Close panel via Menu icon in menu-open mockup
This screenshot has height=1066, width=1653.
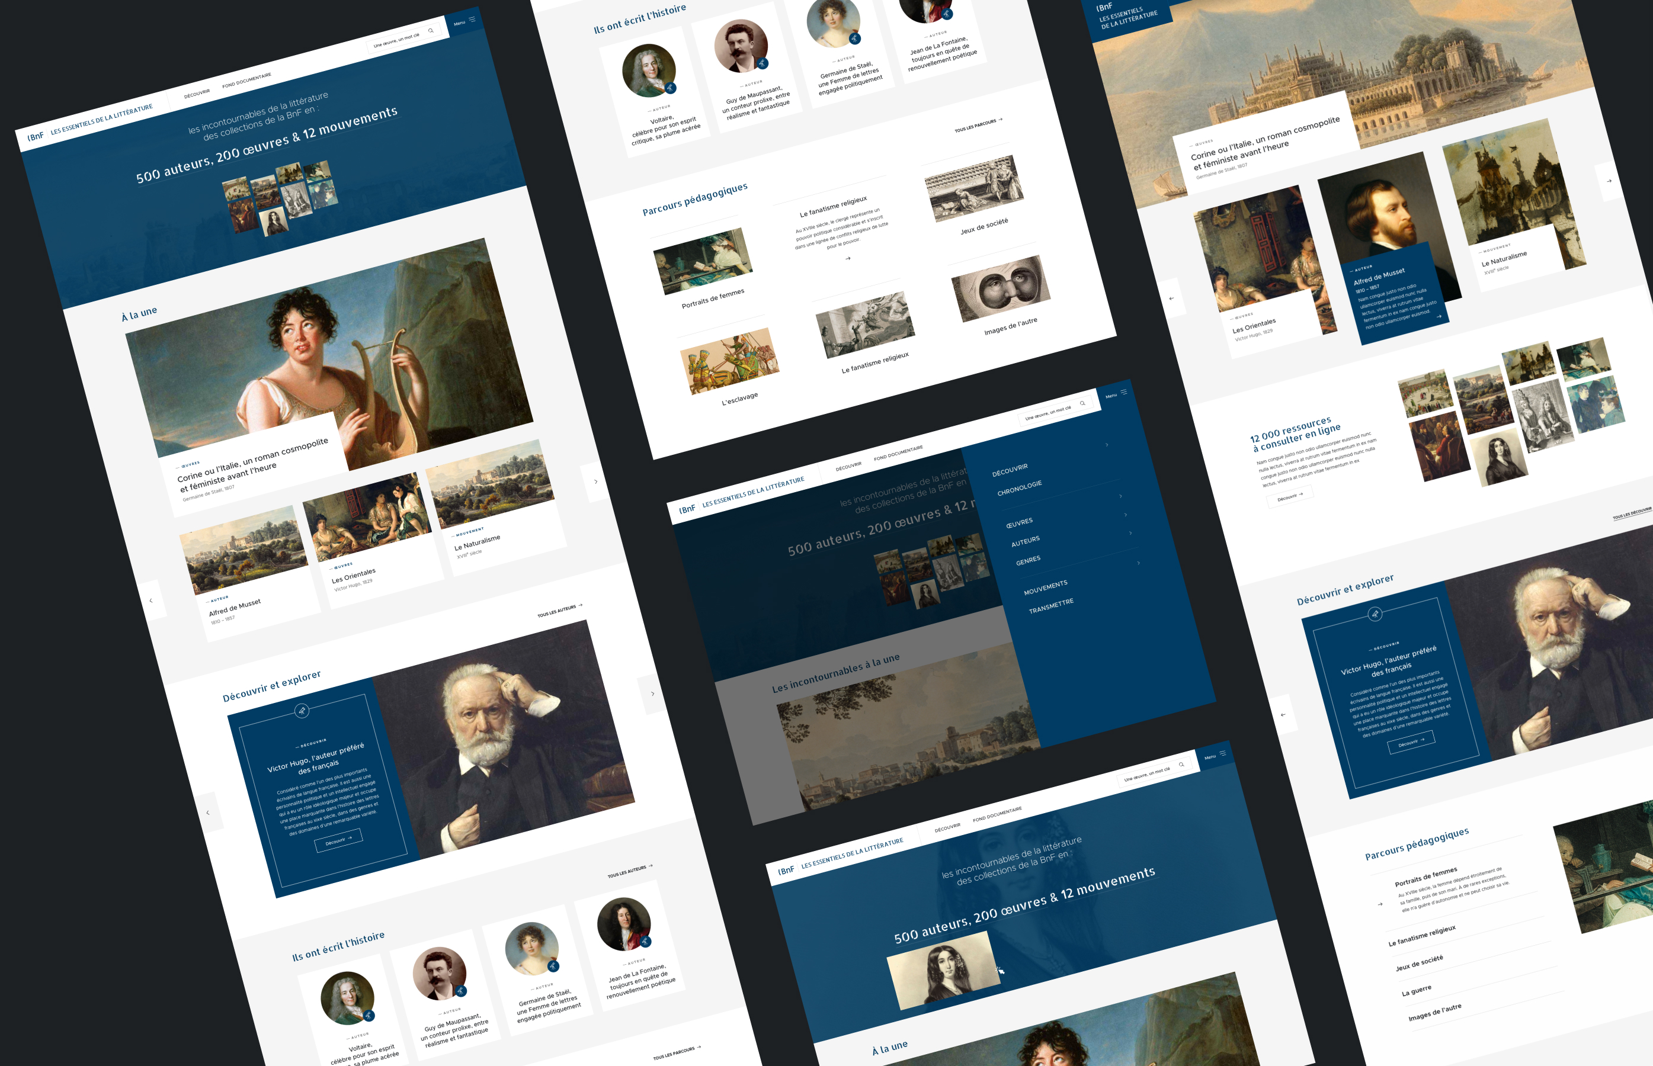1124,392
